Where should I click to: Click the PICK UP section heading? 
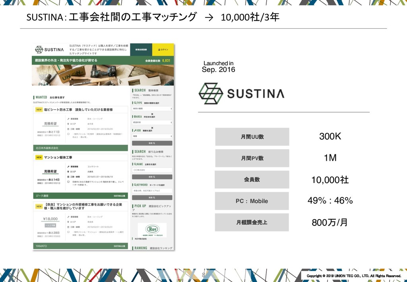coord(153,208)
